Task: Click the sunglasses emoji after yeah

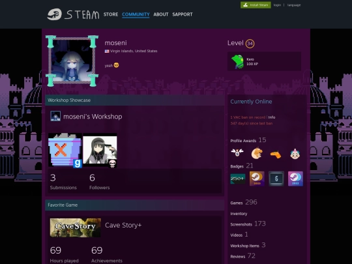Action: pos(116,65)
